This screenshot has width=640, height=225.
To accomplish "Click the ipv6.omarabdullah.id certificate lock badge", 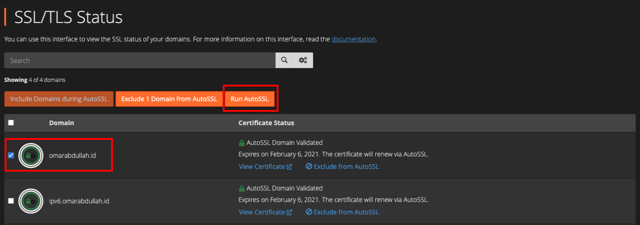I will tap(30, 201).
